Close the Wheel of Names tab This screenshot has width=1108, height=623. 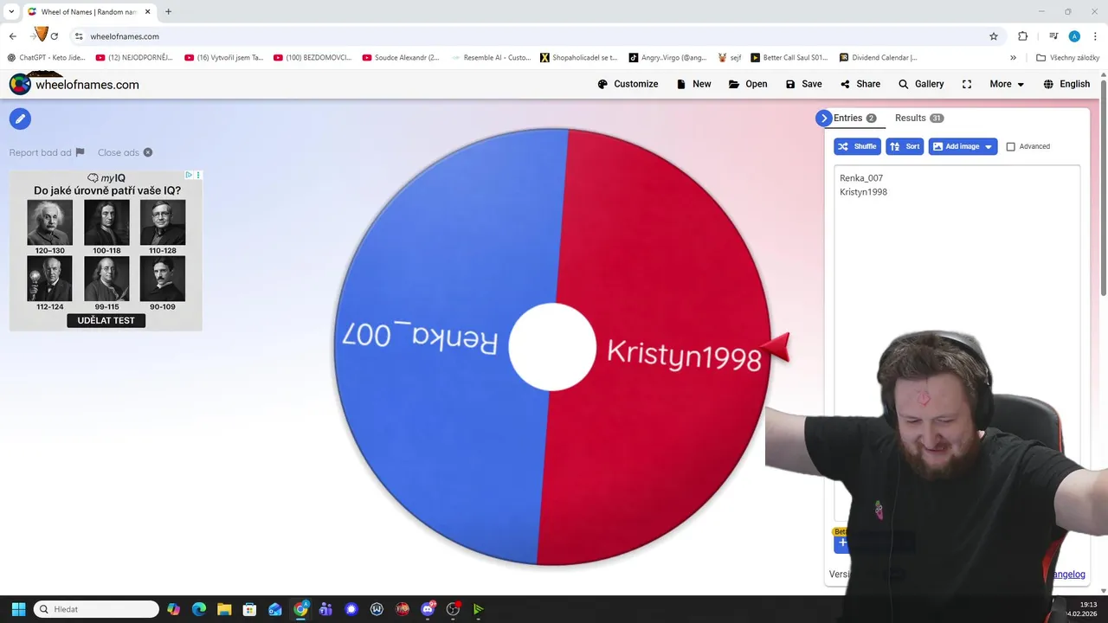[149, 11]
